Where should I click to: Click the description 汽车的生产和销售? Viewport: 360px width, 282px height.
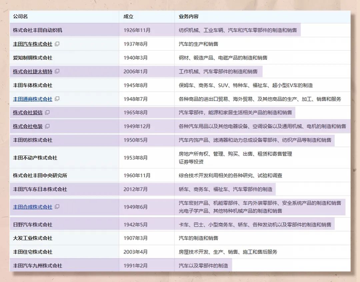tap(199, 44)
